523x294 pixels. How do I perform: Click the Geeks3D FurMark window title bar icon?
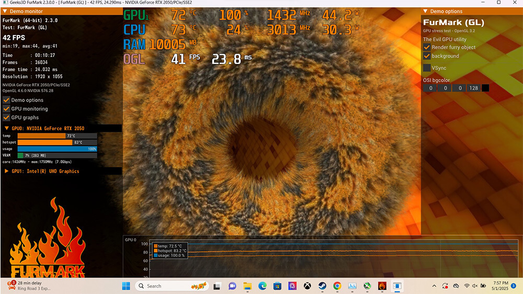[x=5, y=2]
